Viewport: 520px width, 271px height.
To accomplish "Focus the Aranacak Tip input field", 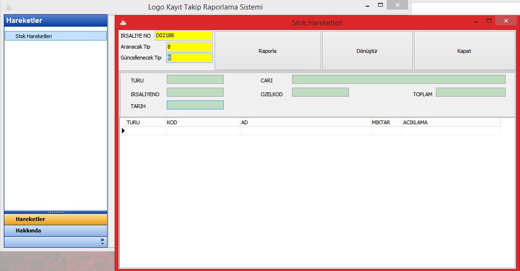I will [x=189, y=47].
